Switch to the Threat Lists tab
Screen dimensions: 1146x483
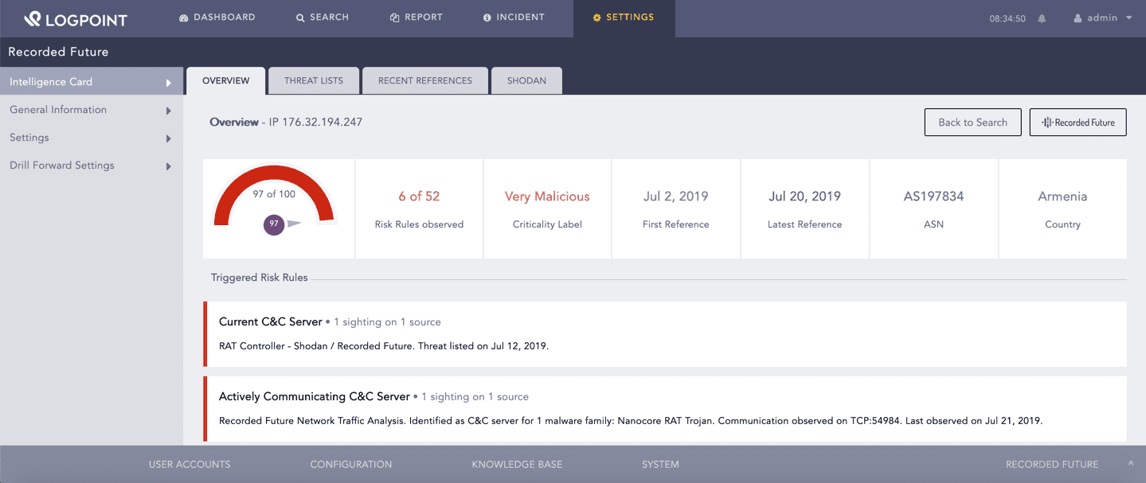[x=314, y=80]
